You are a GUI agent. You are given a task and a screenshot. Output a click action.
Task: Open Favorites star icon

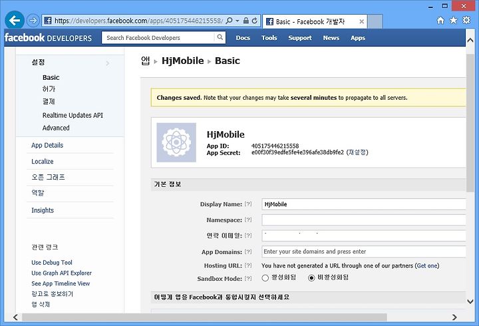click(x=453, y=21)
